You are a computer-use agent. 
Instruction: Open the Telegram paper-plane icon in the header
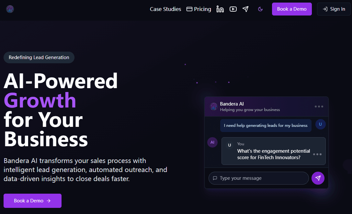coord(245,9)
